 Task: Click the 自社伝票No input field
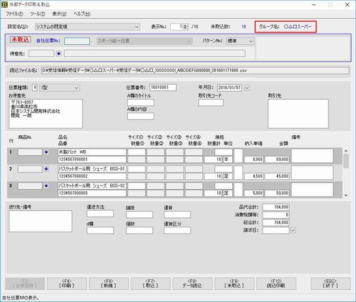pyautogui.click(x=77, y=41)
